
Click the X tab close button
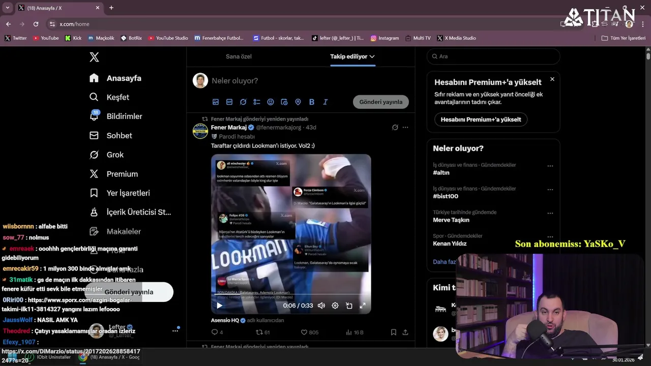[98, 8]
